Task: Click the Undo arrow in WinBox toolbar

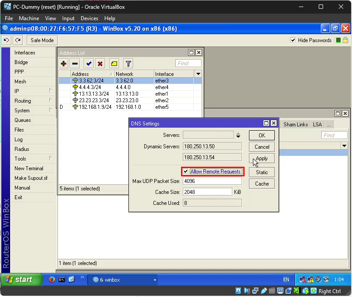Action: tap(6, 40)
